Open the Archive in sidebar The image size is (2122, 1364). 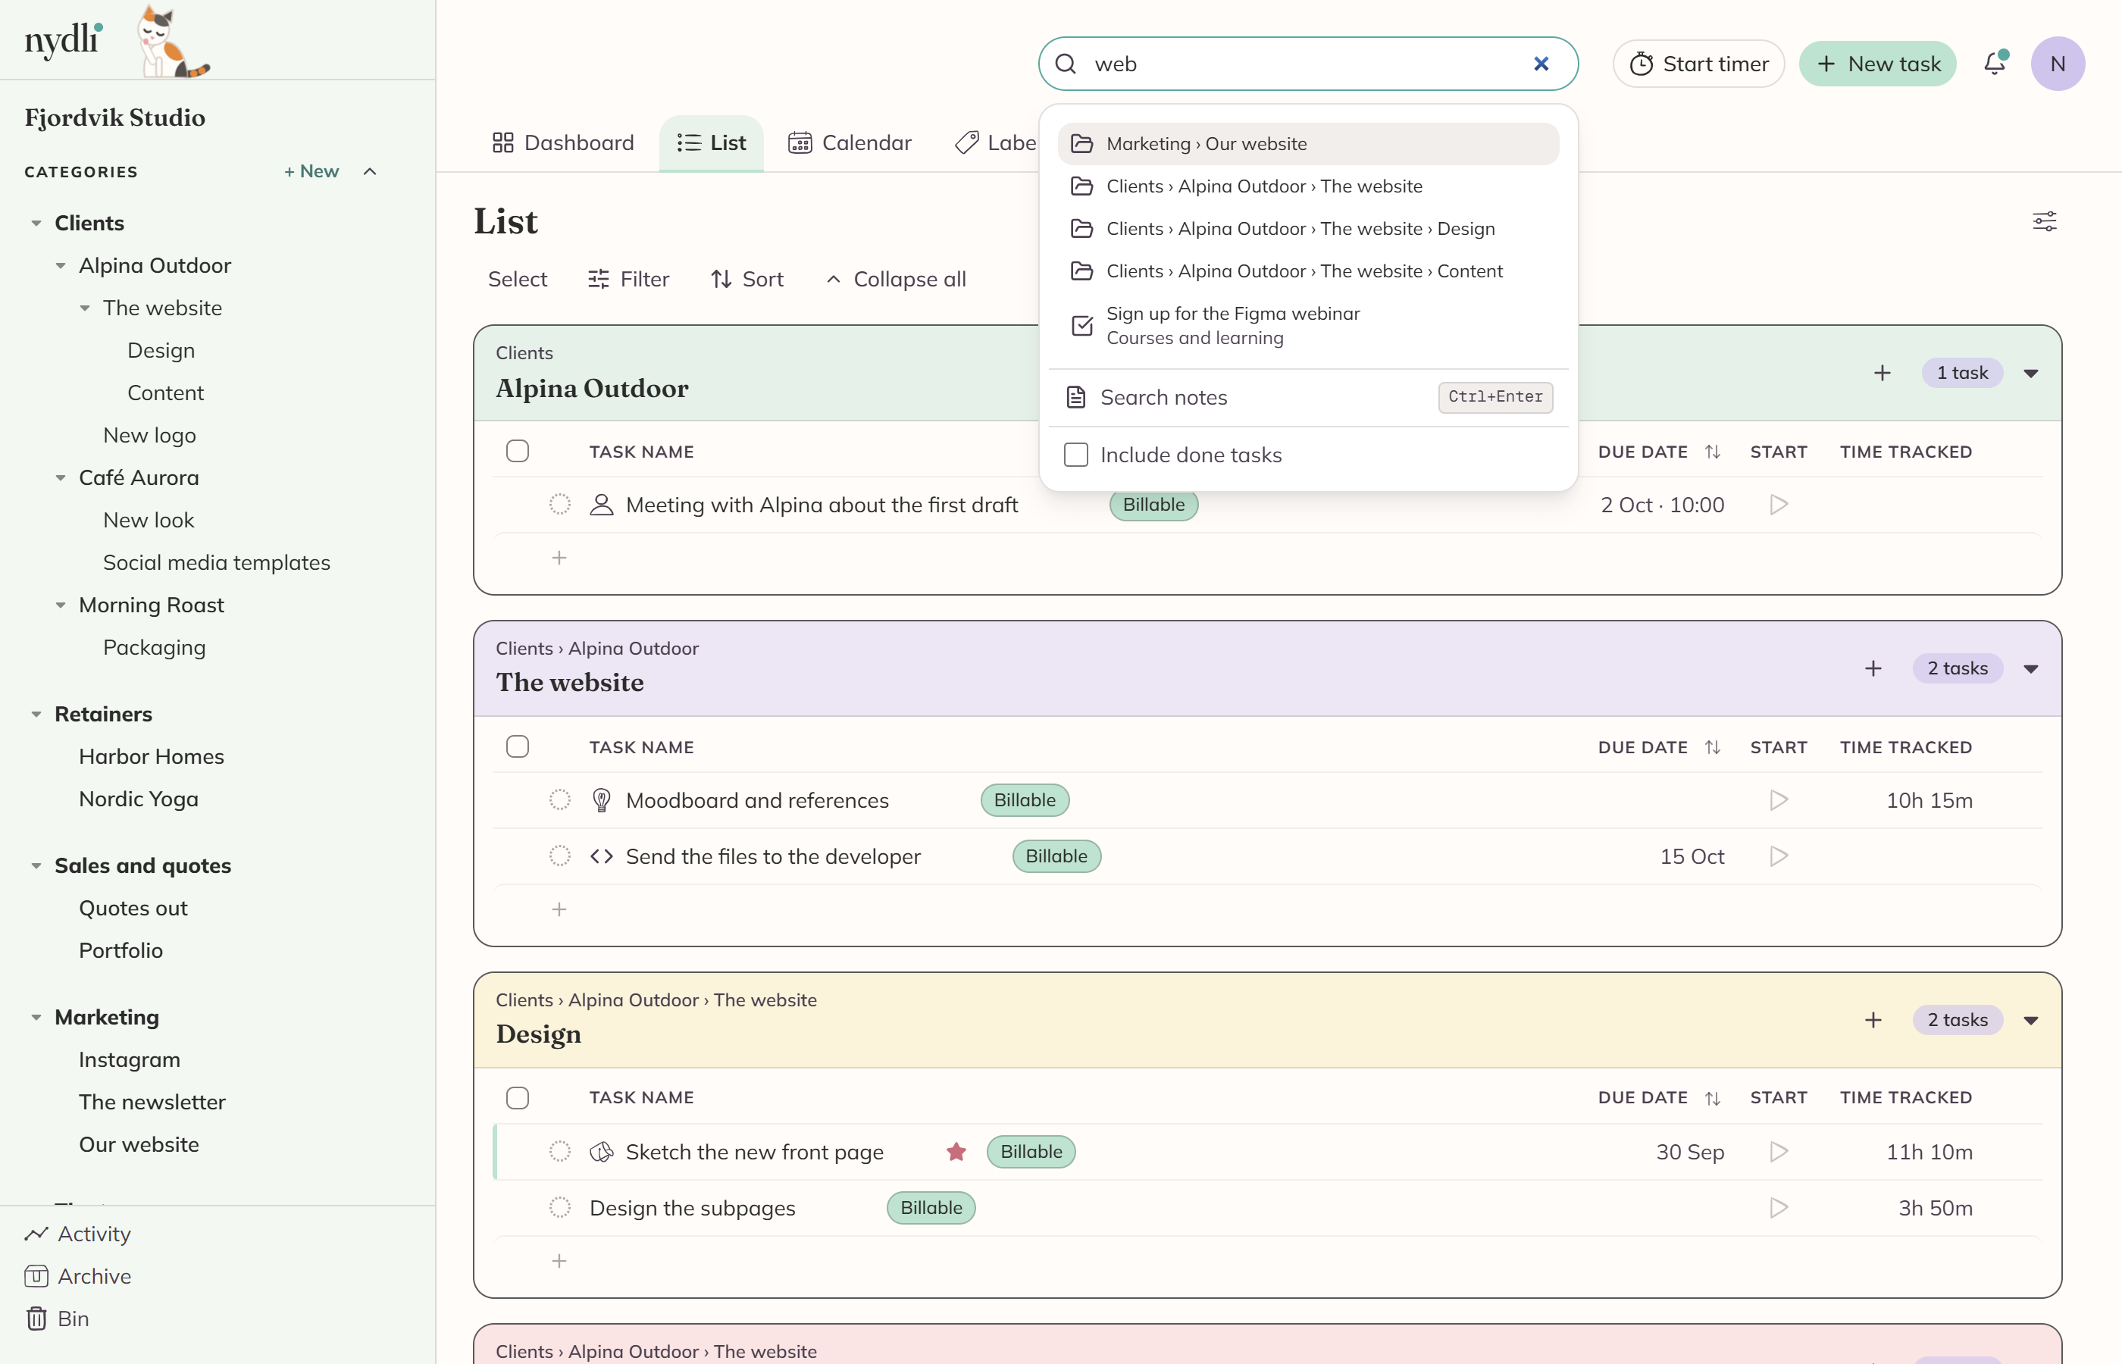point(78,1275)
